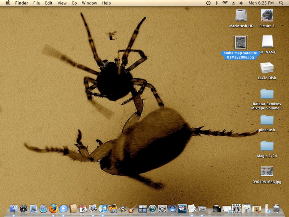289x217 pixels.
Task: Open the Go menu
Action: 74,3
